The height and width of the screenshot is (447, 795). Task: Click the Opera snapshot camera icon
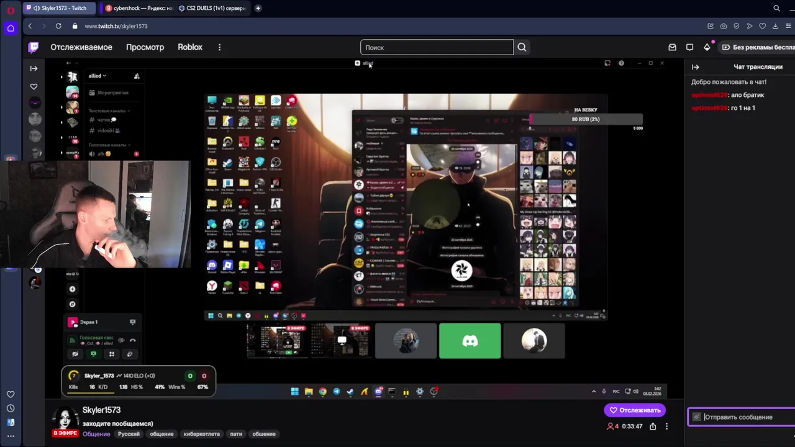[724, 26]
